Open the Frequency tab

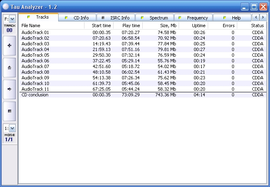(x=193, y=18)
